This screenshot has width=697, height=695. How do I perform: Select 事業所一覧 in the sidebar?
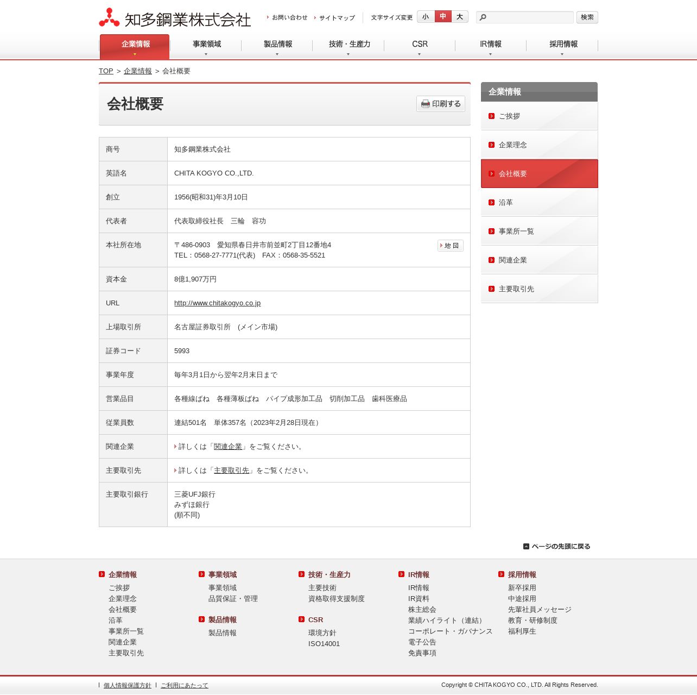(540, 231)
